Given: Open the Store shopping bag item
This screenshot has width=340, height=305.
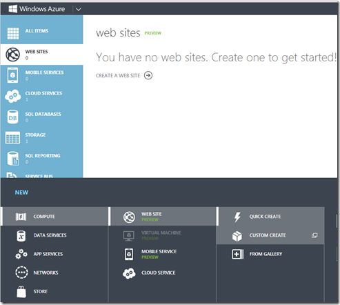Looking at the screenshot, I should click(54, 292).
